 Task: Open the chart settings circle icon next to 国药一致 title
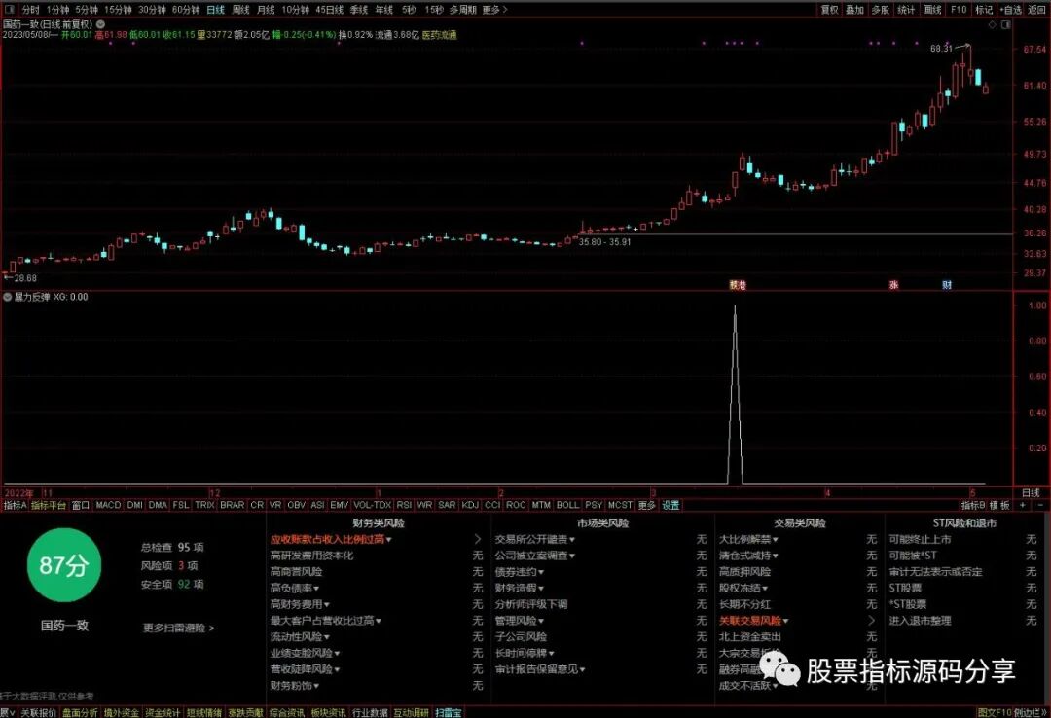[x=100, y=24]
